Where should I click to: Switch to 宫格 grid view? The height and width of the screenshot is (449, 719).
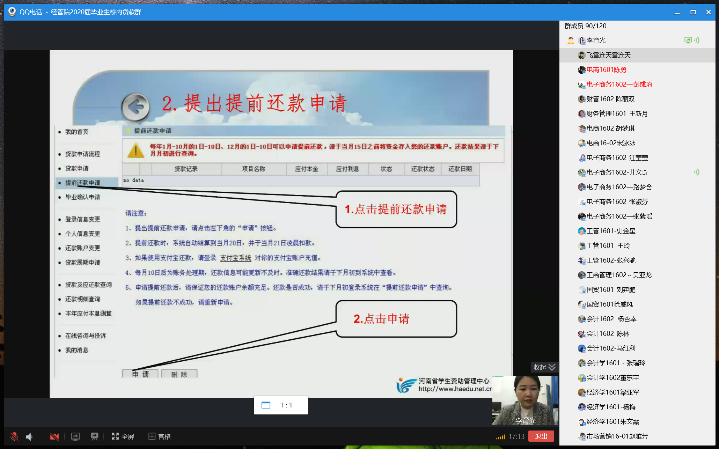[160, 436]
